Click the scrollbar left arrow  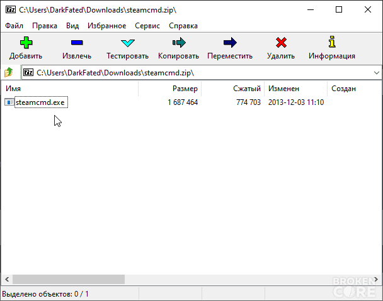[7, 279]
